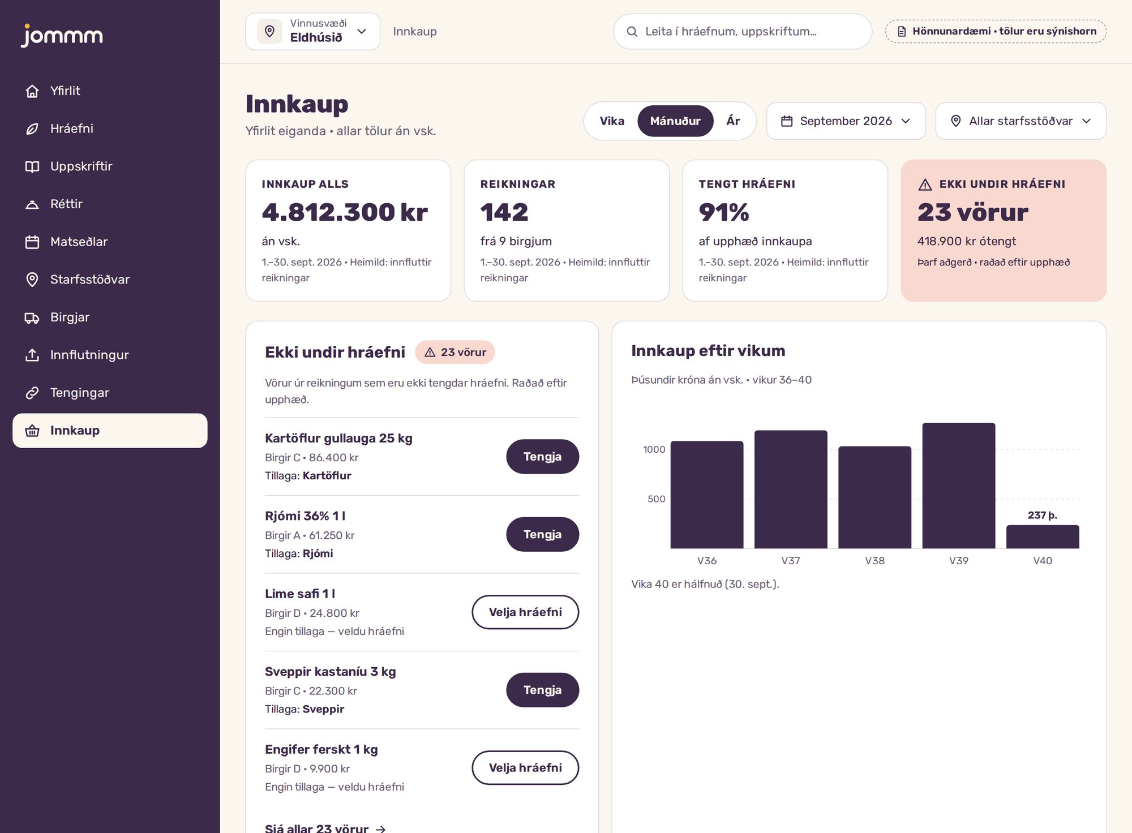Select the Réttir dish icon

point(32,204)
